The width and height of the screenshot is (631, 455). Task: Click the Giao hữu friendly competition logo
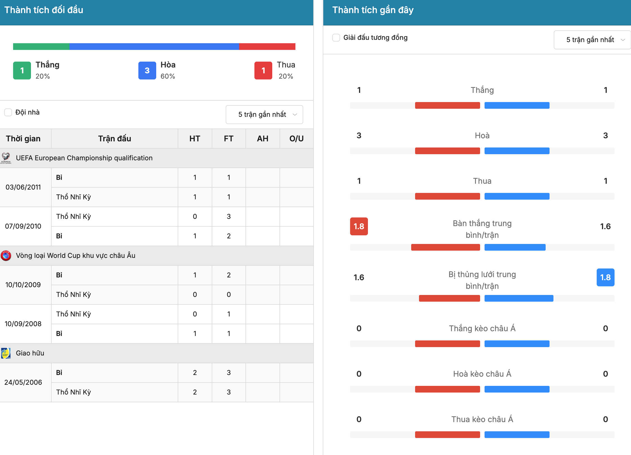pyautogui.click(x=6, y=353)
